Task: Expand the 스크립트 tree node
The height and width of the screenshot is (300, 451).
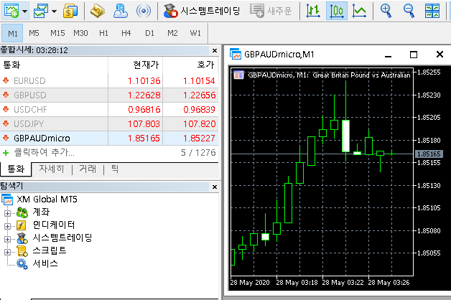Action: 7,252
